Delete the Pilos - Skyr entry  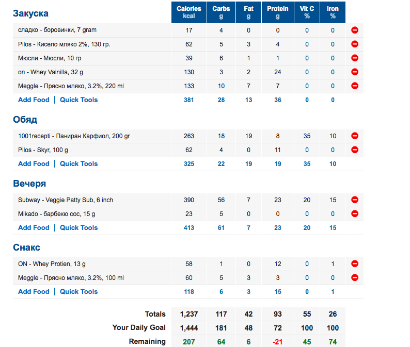coord(355,150)
